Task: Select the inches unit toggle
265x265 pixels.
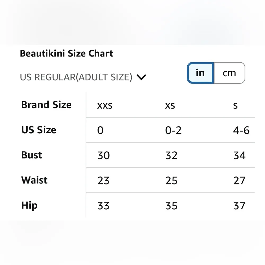Action: (200, 73)
